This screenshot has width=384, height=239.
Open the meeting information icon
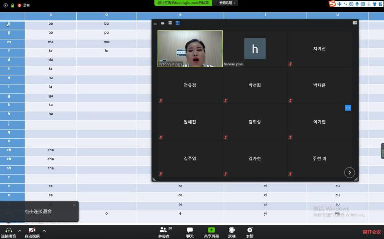click(x=5, y=5)
